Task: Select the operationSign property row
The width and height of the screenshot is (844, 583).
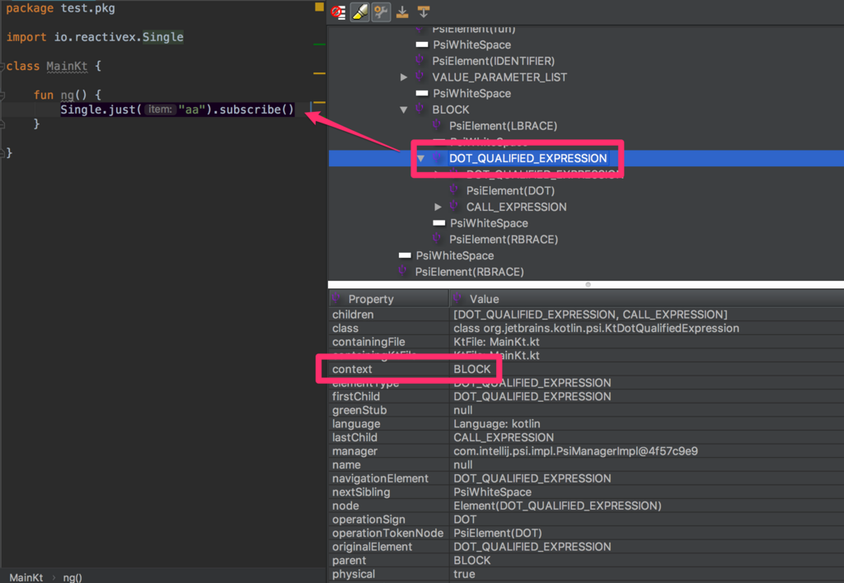Action: [x=586, y=520]
